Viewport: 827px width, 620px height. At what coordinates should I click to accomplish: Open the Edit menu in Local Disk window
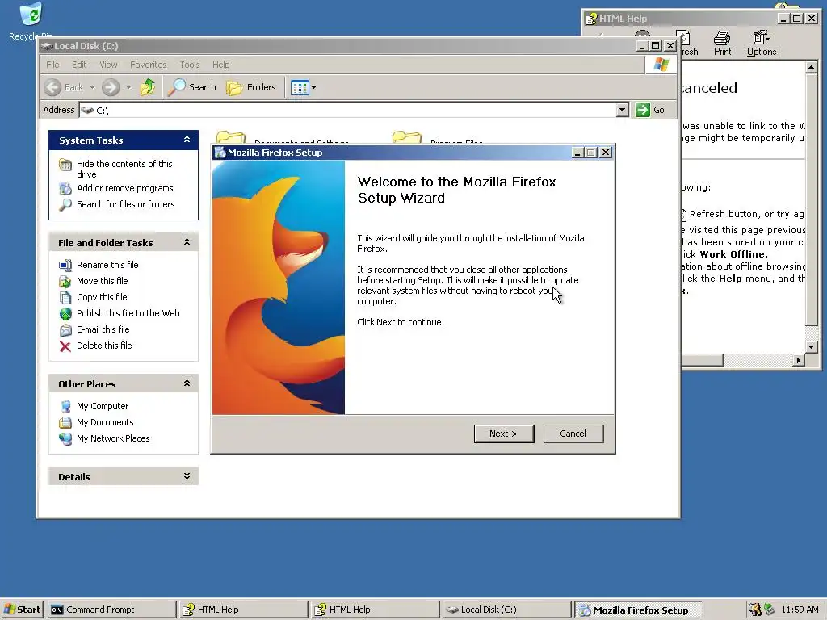(79, 65)
